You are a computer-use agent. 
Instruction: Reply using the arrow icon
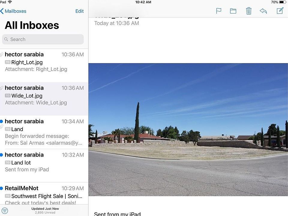pos(263,11)
